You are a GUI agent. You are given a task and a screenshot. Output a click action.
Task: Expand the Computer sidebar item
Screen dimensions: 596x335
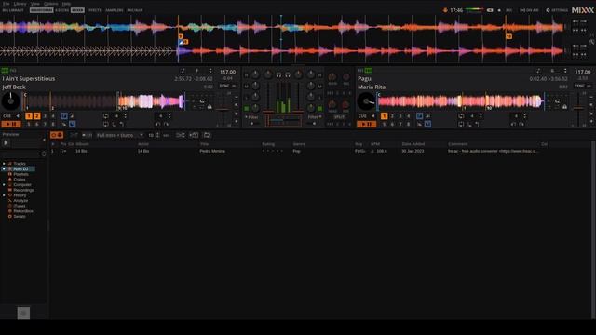4,184
